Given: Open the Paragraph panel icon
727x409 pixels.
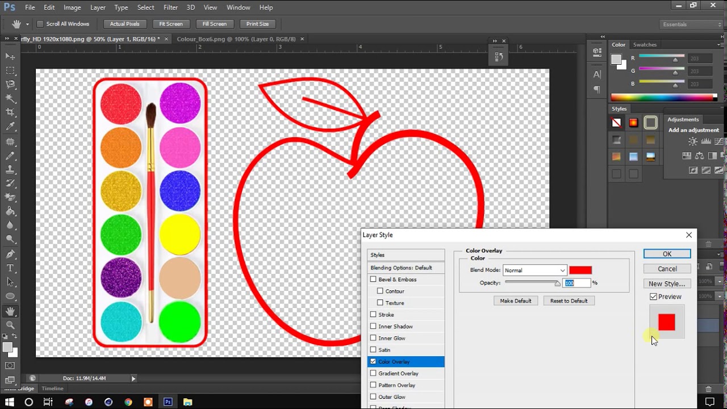Looking at the screenshot, I should click(597, 89).
